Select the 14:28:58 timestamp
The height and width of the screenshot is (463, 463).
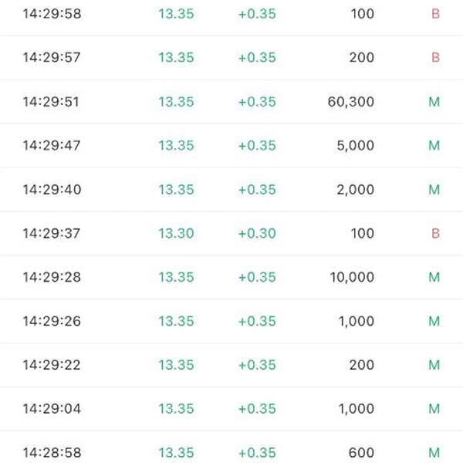pos(52,453)
